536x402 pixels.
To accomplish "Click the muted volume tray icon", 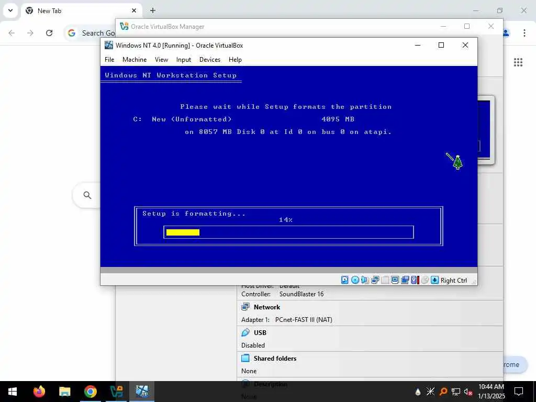I will click(x=468, y=392).
